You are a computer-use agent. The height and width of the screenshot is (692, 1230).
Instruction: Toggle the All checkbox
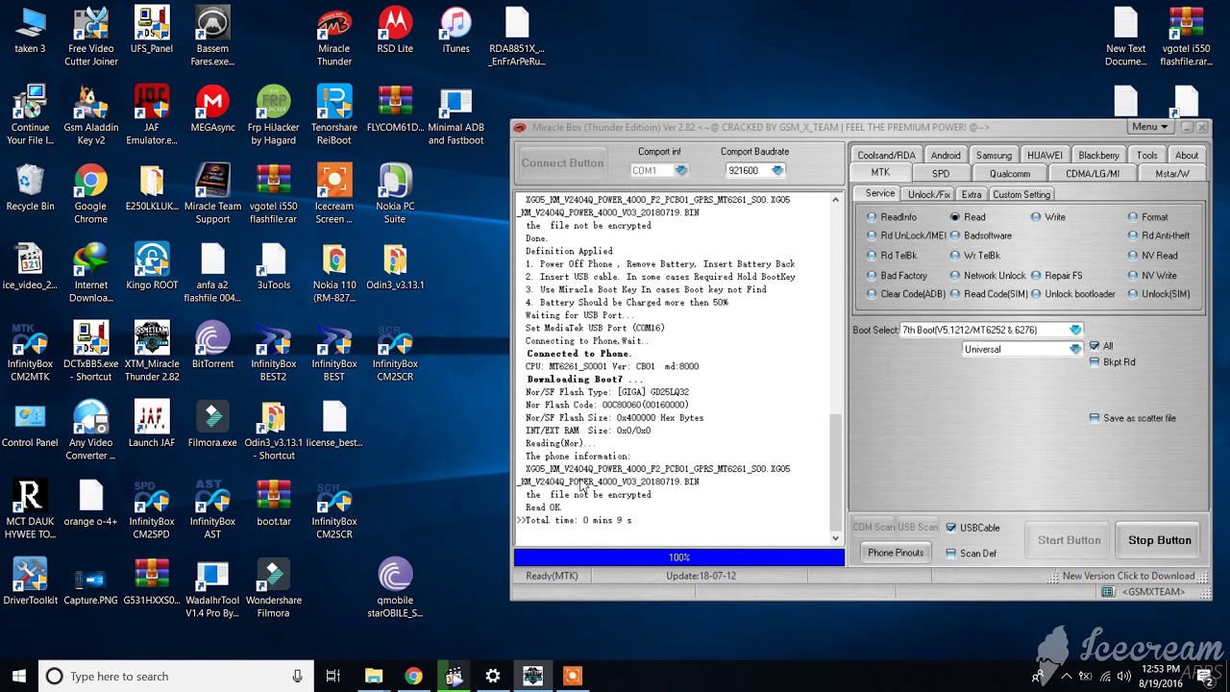[1100, 346]
